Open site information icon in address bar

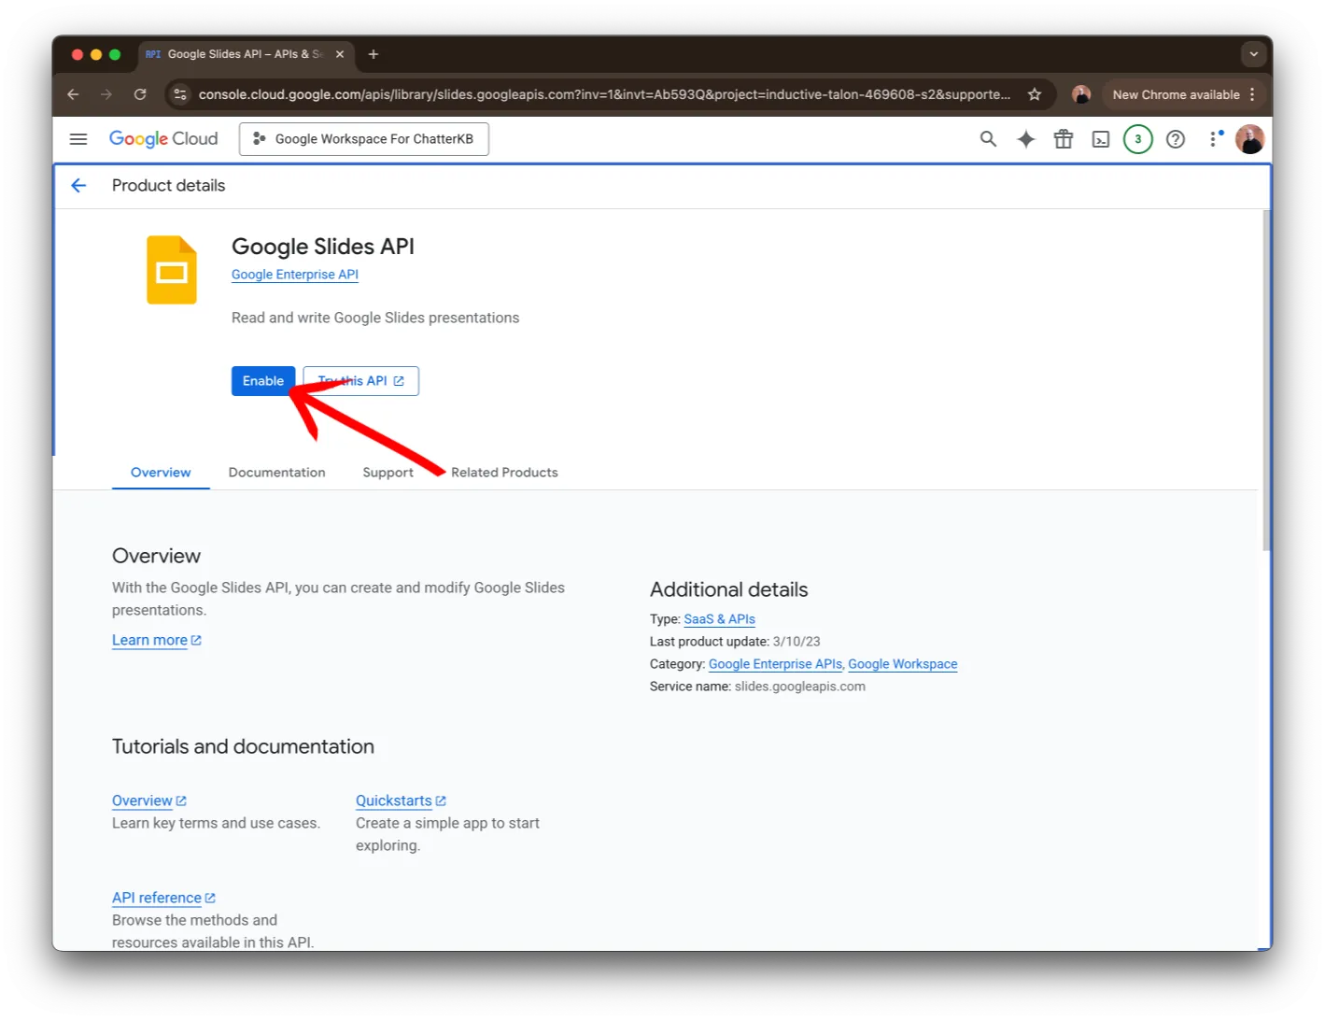click(x=180, y=94)
